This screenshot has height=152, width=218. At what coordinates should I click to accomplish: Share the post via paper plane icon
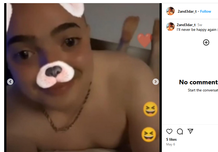point(190,131)
